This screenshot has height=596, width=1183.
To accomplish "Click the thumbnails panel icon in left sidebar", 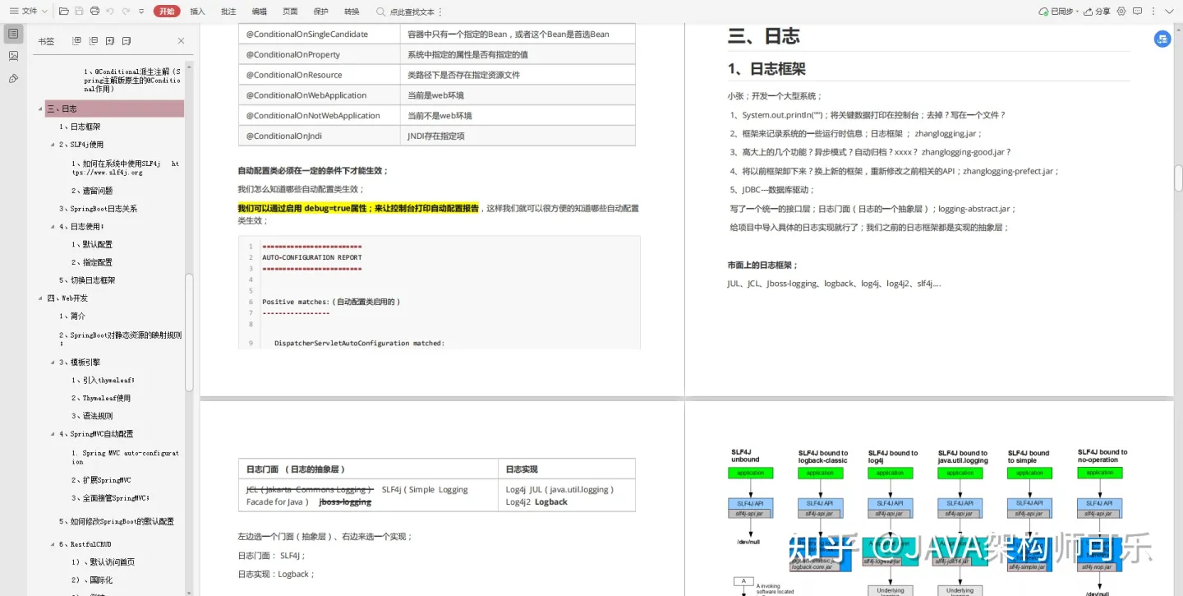I will pos(14,56).
